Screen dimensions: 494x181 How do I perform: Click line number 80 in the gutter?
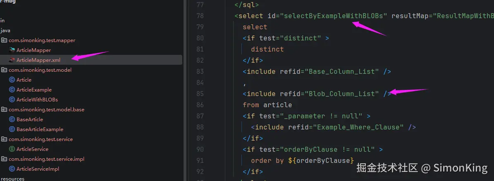(200, 38)
